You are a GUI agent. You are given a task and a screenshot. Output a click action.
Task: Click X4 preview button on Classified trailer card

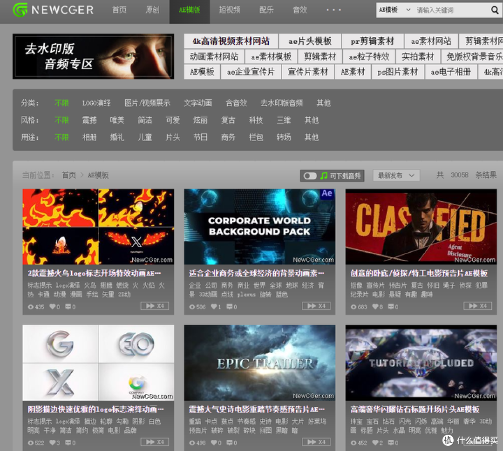pos(478,306)
